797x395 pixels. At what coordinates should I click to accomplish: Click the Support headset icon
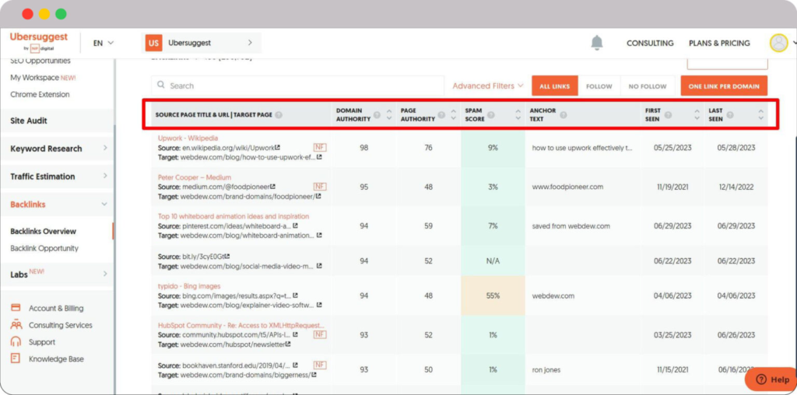[x=16, y=341]
